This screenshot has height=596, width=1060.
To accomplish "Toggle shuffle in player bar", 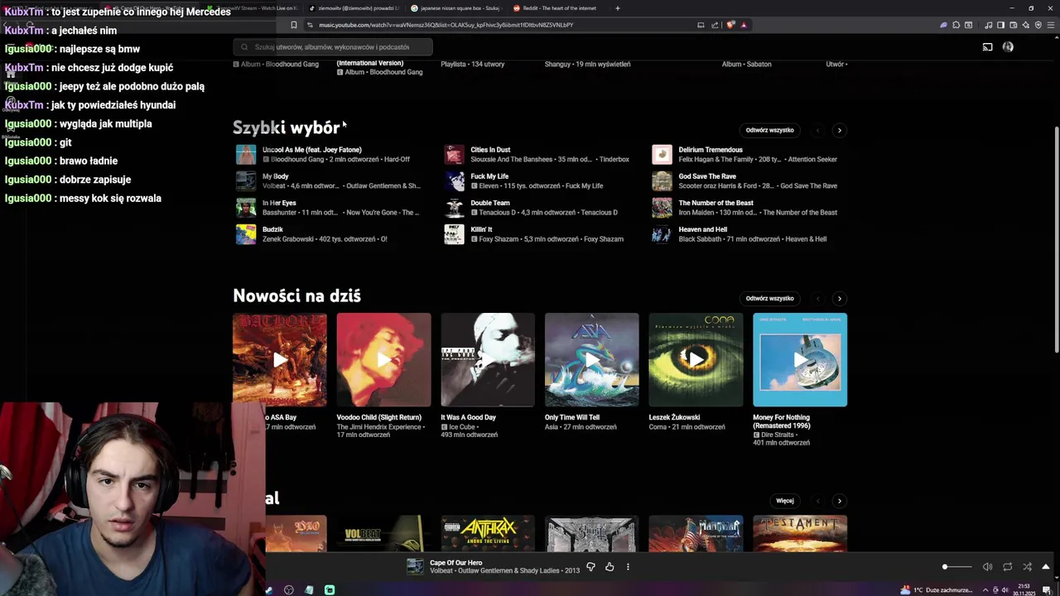I will click(x=1027, y=567).
